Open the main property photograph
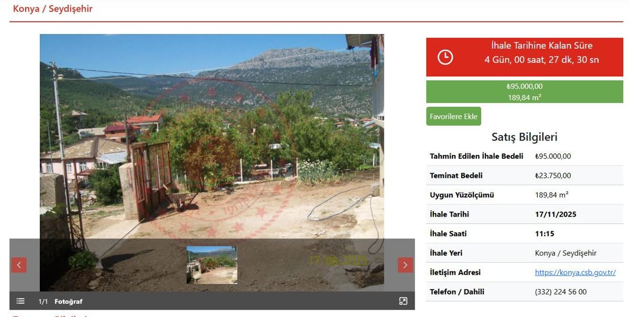The image size is (629, 317). [212, 136]
